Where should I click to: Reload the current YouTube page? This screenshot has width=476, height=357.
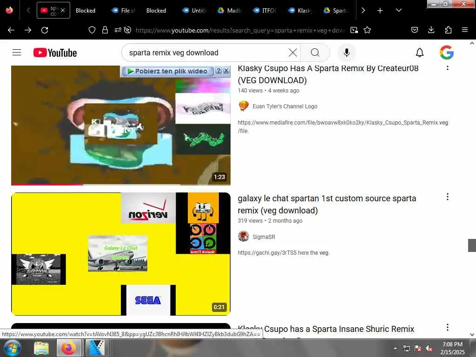pyautogui.click(x=45, y=30)
